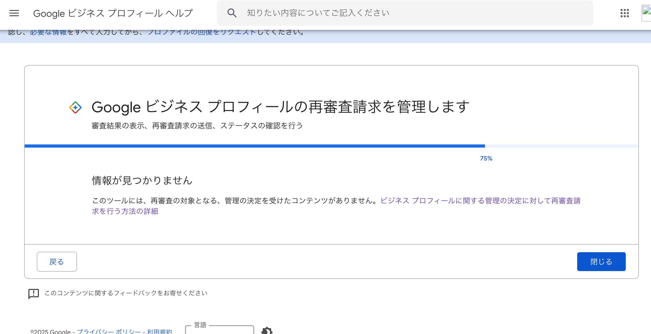Click the 情報が見つかりません heading
Screen dimensions: 651x334
coord(142,180)
